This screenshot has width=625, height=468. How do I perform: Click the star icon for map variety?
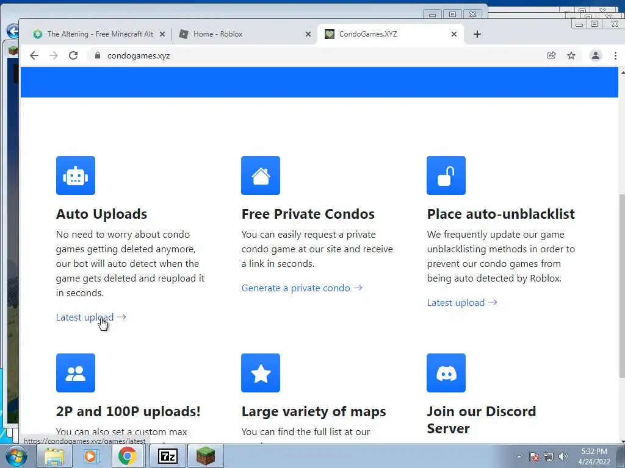pos(261,373)
